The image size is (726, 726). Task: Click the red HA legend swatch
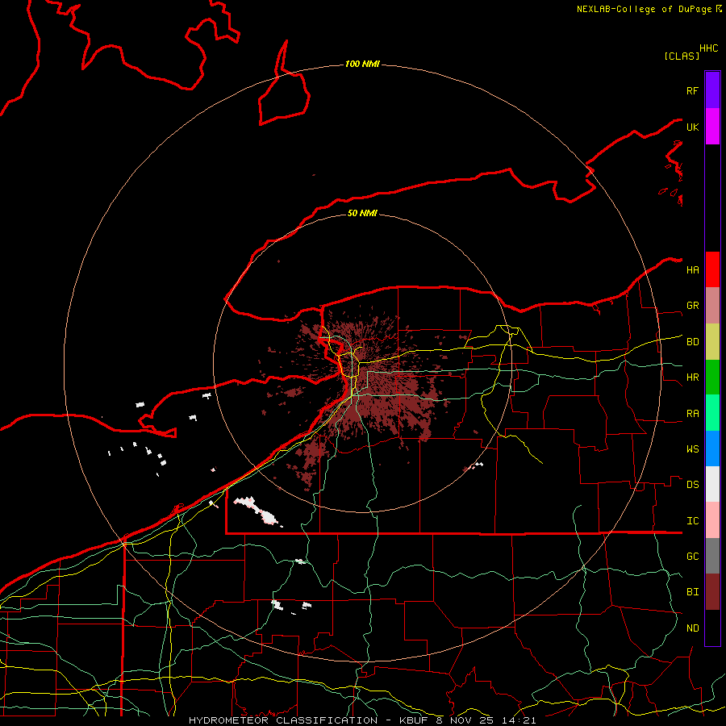(x=712, y=269)
